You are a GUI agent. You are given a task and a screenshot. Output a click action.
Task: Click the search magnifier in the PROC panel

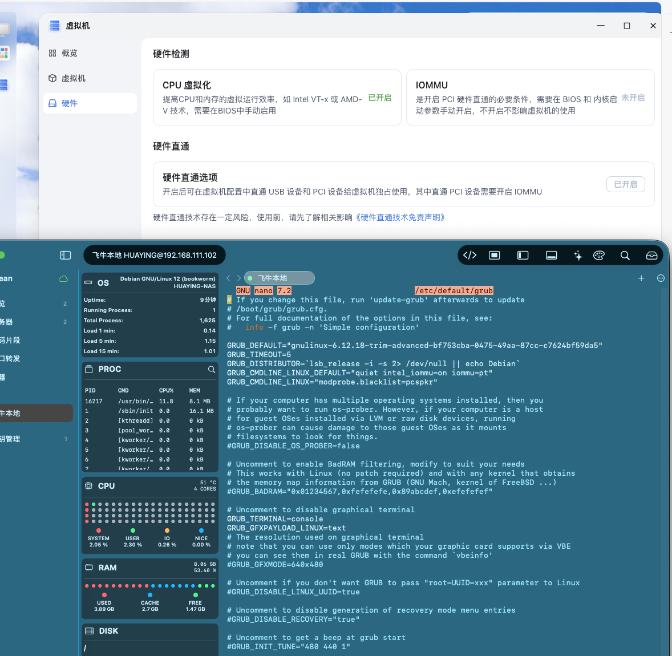[212, 369]
